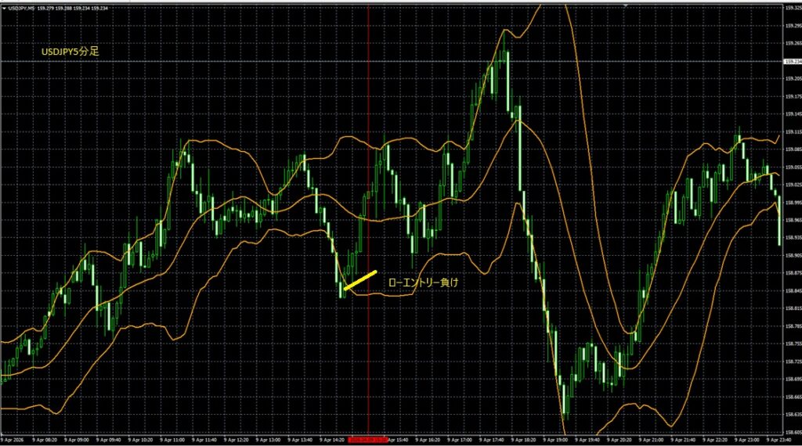Viewport: 802px width, 446px height.
Task: Click the 158.815 price scale label
Action: pos(793,308)
